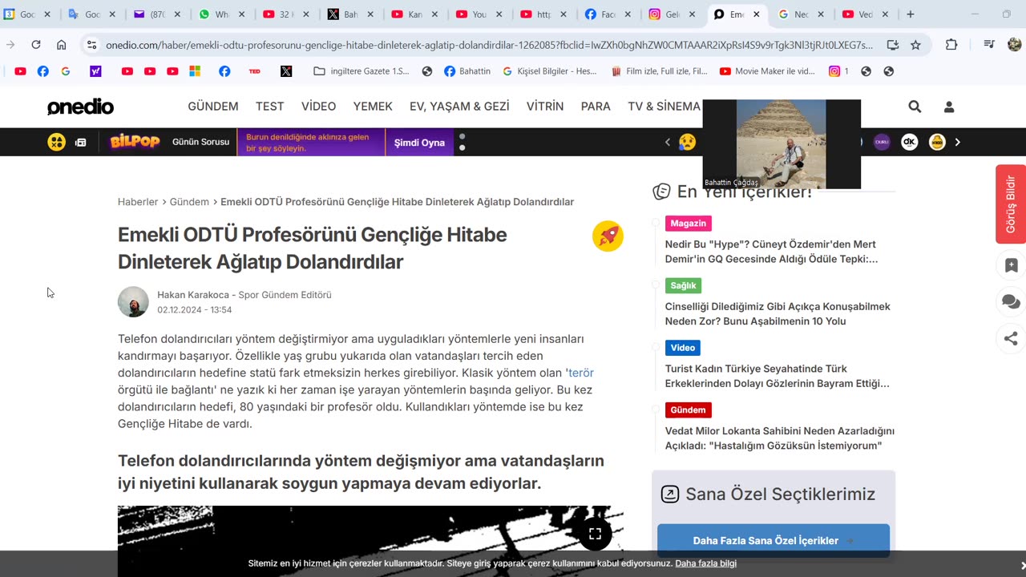The width and height of the screenshot is (1026, 577).
Task: Click the onedio logo
Action: pyautogui.click(x=80, y=107)
